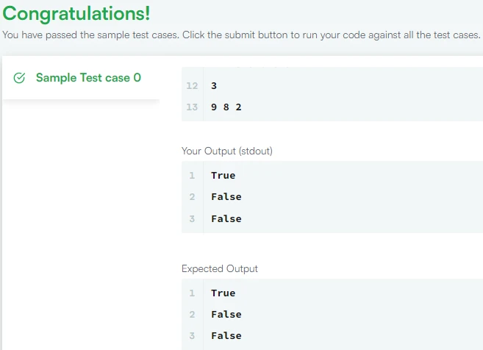Click the third line False in Your Output
This screenshot has width=483, height=350.
pyautogui.click(x=226, y=218)
